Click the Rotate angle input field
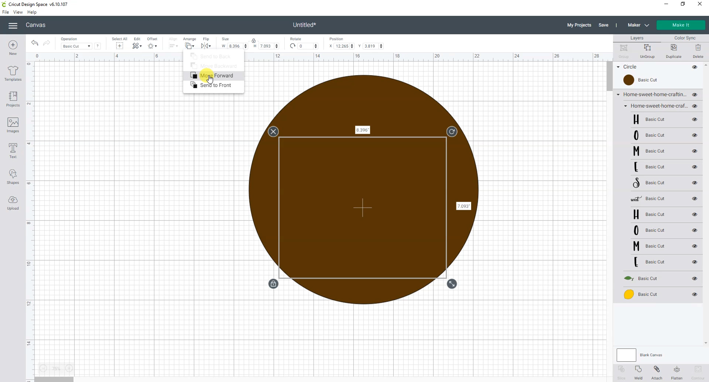The width and height of the screenshot is (709, 382). (x=305, y=46)
